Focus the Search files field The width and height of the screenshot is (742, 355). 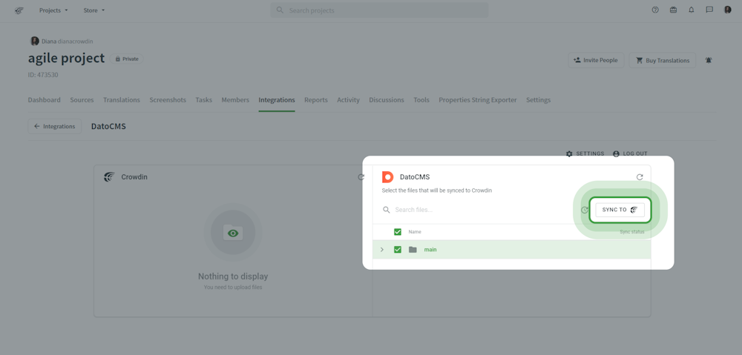tap(475, 210)
